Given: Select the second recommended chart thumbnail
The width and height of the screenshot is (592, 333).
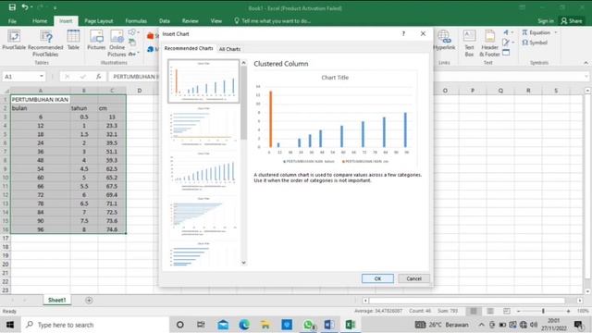Looking at the screenshot, I should (x=203, y=126).
